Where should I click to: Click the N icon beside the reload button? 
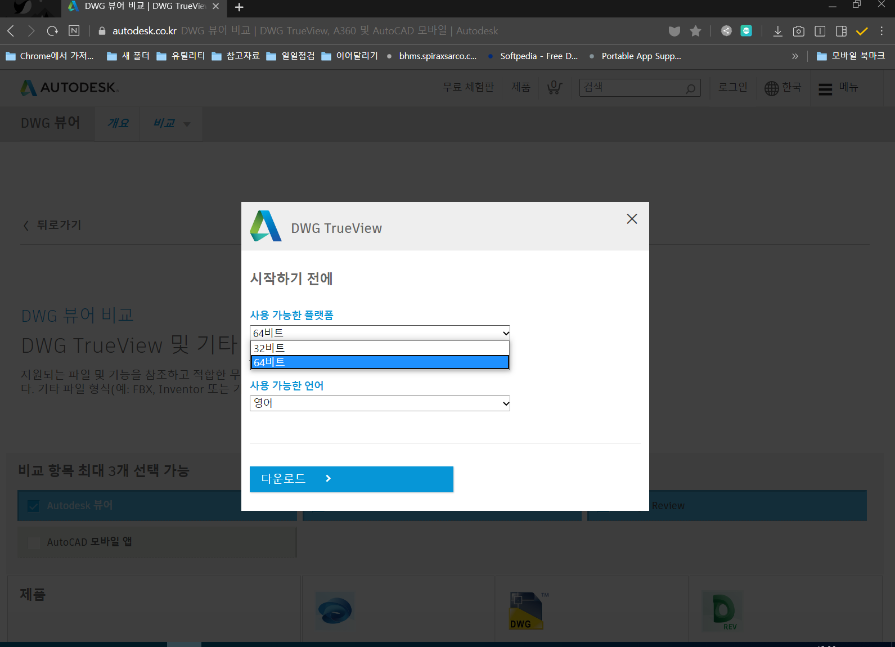74,30
